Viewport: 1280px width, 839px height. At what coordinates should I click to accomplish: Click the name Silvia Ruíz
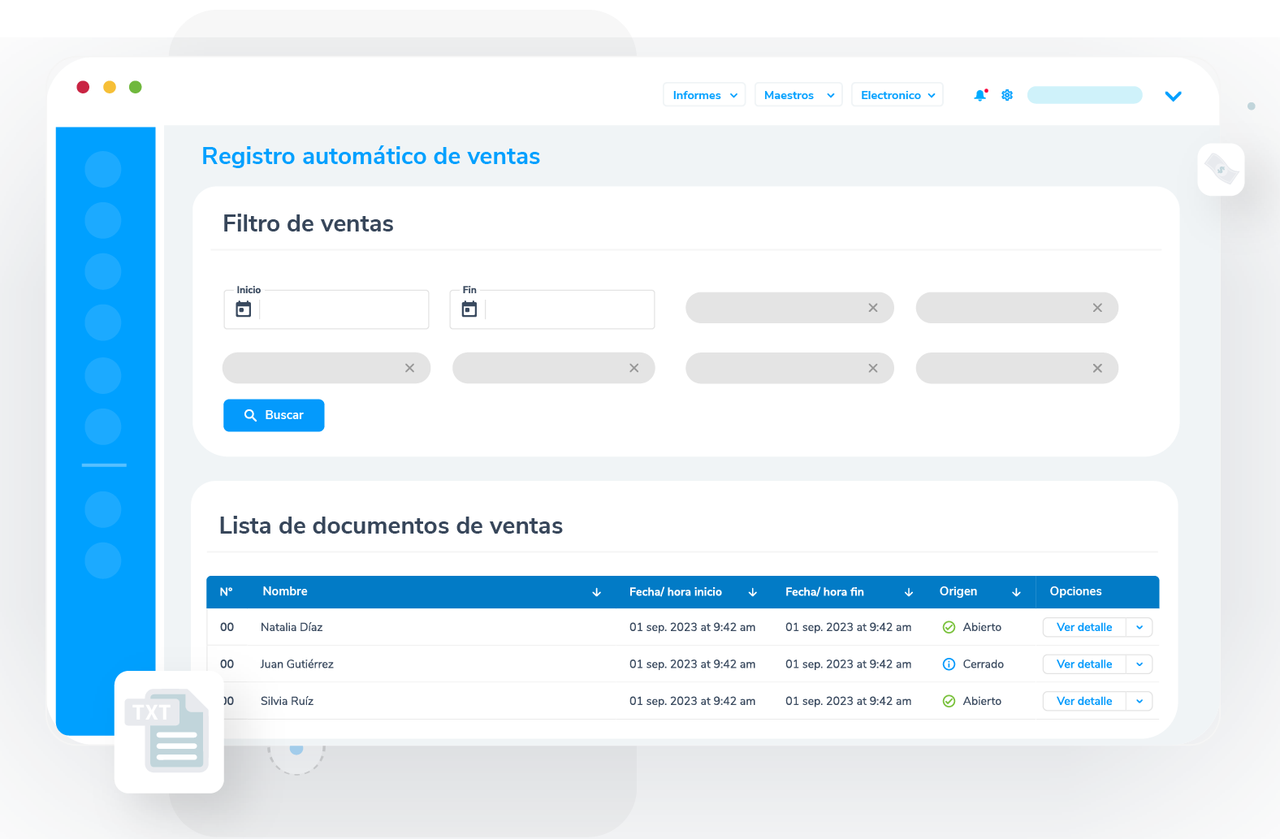pyautogui.click(x=287, y=701)
